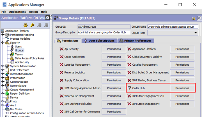Close the Application Platform panel header button
Viewport: 202px width, 117px height.
coord(47,18)
